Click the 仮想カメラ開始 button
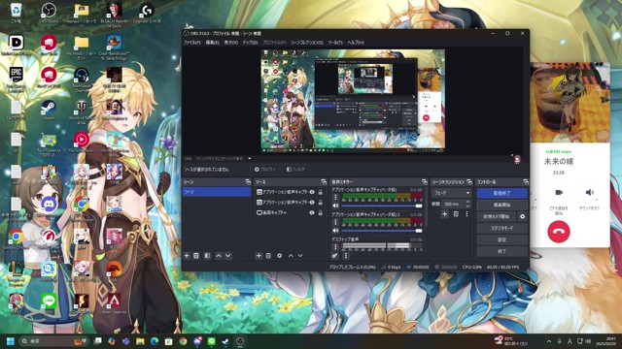Image resolution: width=622 pixels, height=349 pixels. coord(497,216)
